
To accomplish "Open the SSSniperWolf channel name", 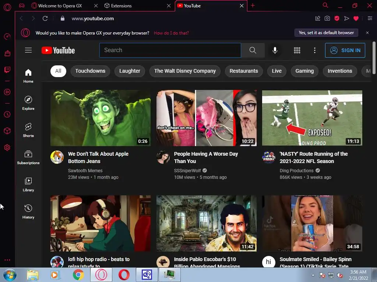I will pos(187,170).
